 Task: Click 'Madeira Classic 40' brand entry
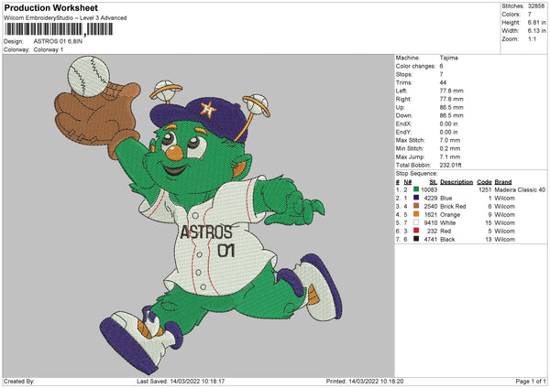pos(520,189)
